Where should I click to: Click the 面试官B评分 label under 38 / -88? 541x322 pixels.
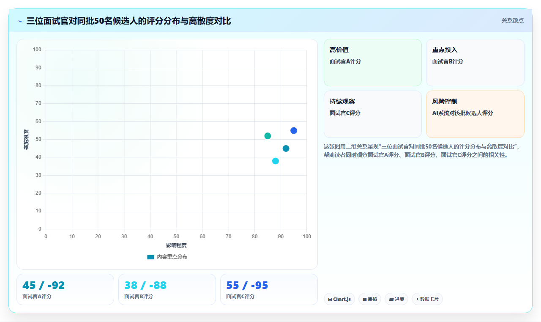click(x=139, y=297)
